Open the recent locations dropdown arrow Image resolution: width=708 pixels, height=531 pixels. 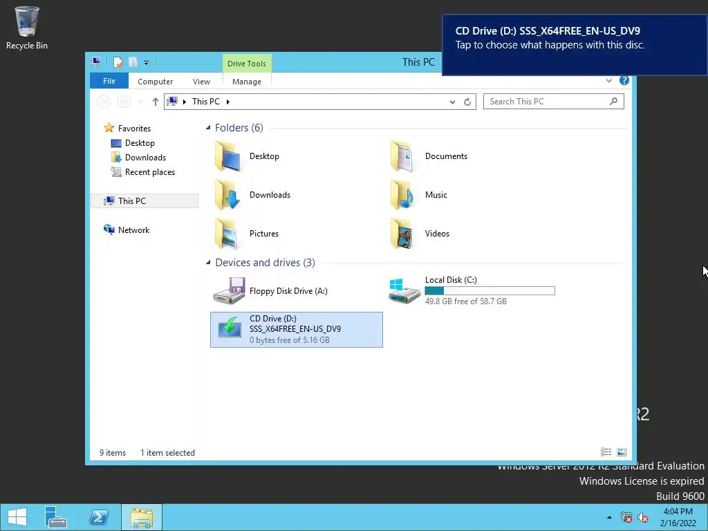140,102
